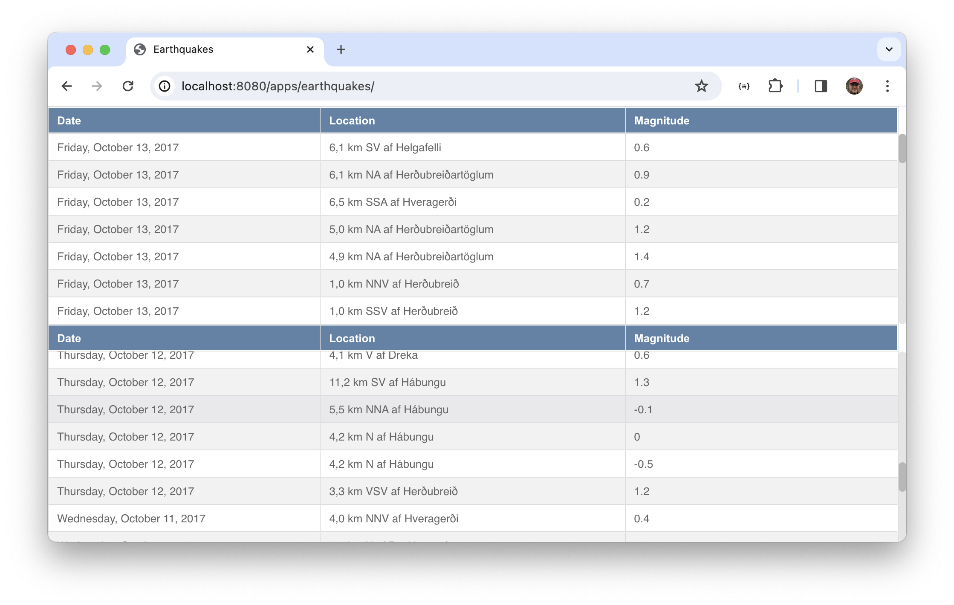Viewport: 954px width, 605px height.
Task: Sort by top table Magnitude header
Action: click(x=662, y=121)
